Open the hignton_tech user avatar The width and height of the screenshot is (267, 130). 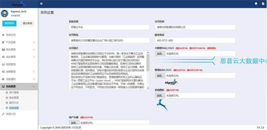click(4, 13)
